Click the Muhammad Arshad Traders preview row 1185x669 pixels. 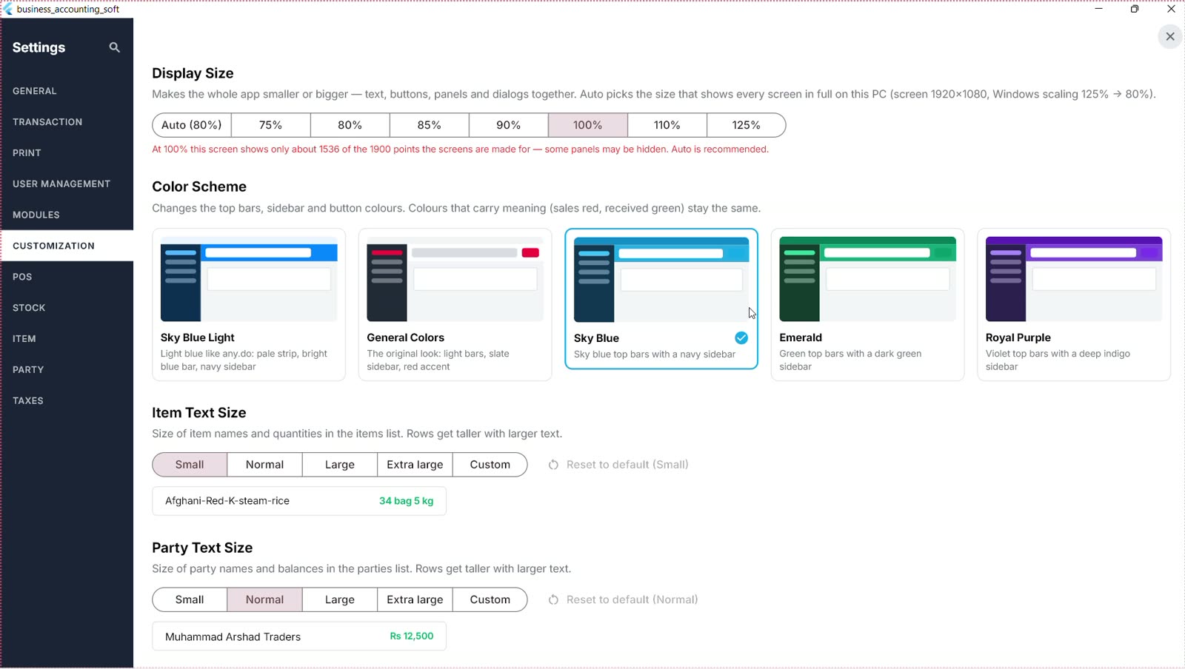click(x=299, y=636)
